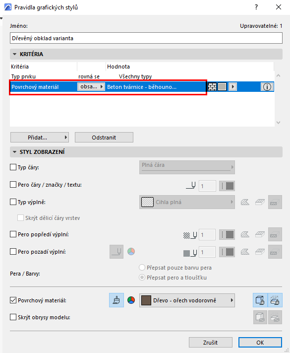Click the pen icon button in Pero pozadí row
Screen dimensions: 290x353
pos(116,252)
